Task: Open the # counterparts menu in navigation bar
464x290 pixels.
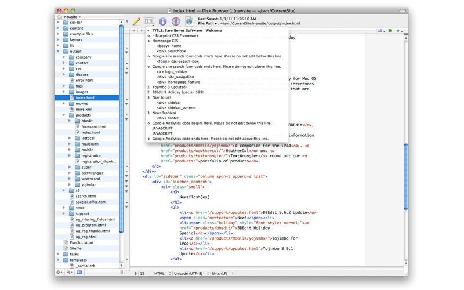Action: tap(399, 31)
